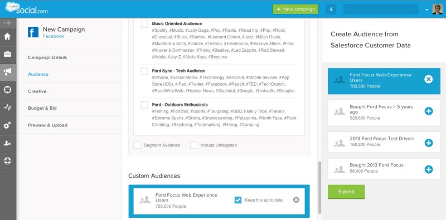Image resolution: width=446 pixels, height=220 pixels.
Task: Go to Audience step
Action: (x=38, y=74)
